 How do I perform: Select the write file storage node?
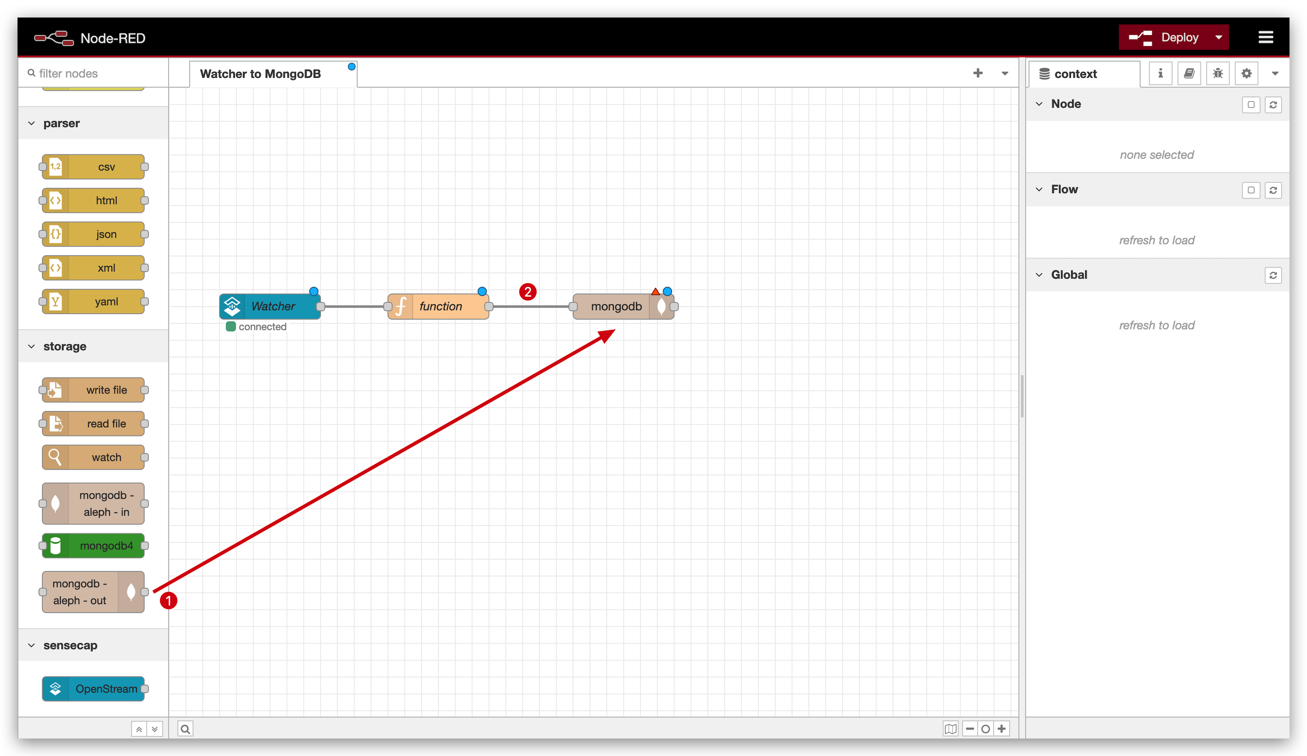click(x=93, y=390)
